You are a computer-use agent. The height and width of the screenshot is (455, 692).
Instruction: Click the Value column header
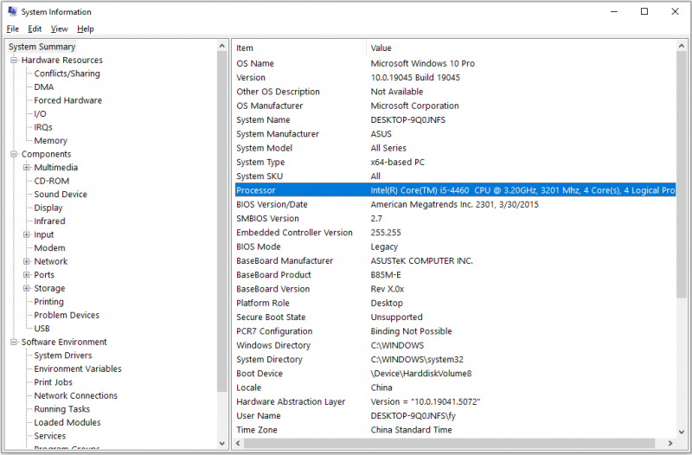[x=522, y=48]
